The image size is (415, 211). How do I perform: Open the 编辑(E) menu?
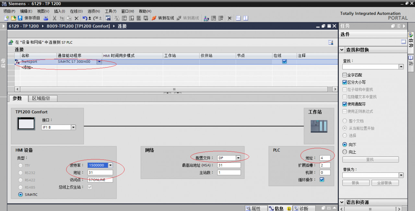[26, 11]
